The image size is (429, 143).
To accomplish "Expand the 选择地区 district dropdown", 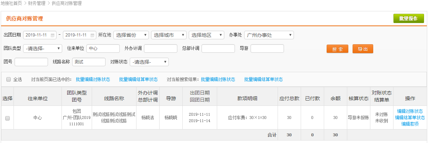I will point(206,35).
